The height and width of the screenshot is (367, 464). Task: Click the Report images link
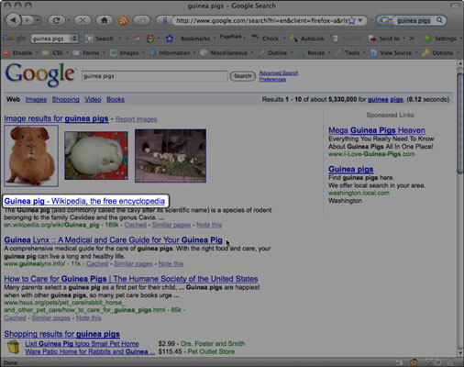[137, 119]
